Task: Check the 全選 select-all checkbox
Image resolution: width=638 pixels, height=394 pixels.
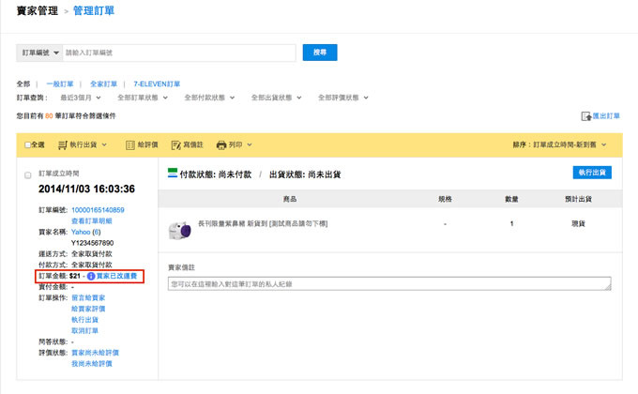Action: tap(28, 145)
